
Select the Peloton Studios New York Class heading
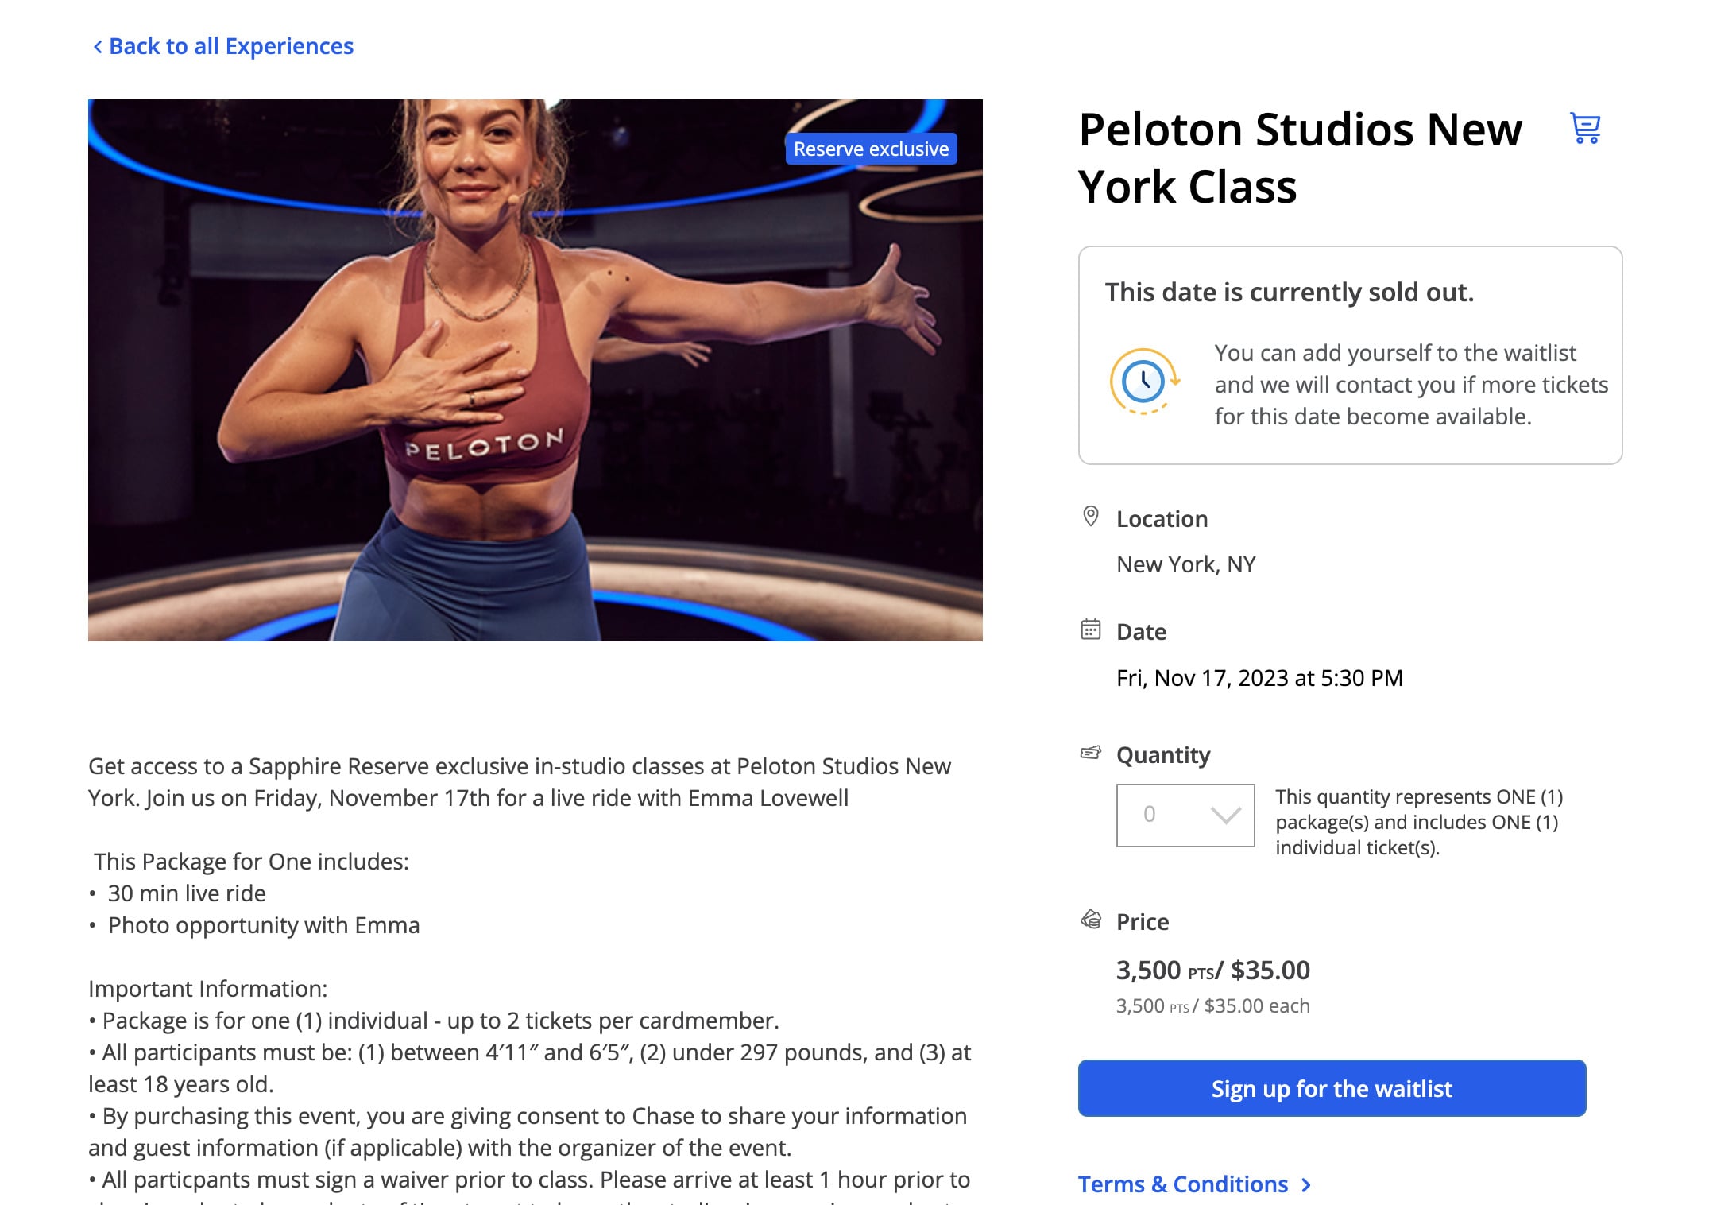pyautogui.click(x=1300, y=157)
